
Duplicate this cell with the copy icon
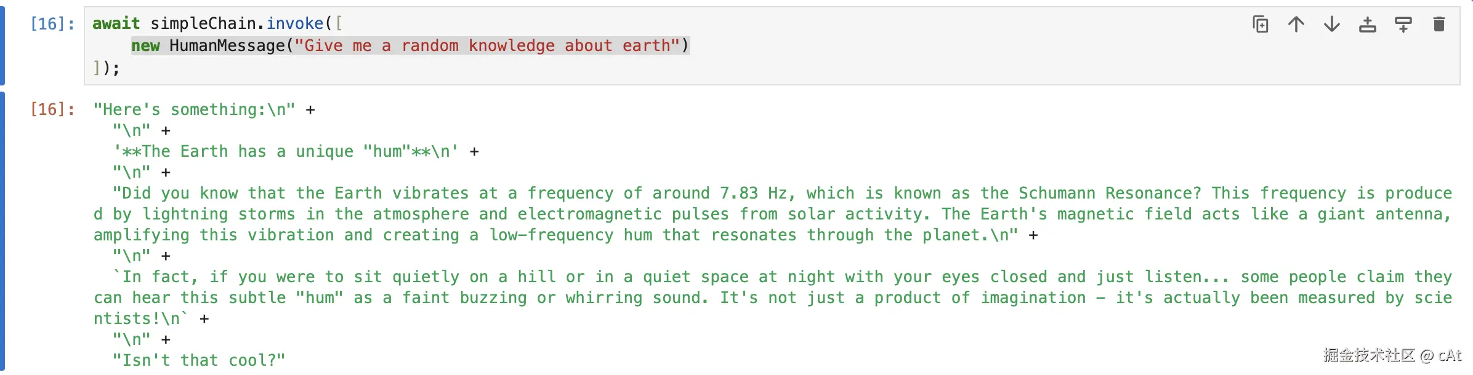pyautogui.click(x=1261, y=25)
